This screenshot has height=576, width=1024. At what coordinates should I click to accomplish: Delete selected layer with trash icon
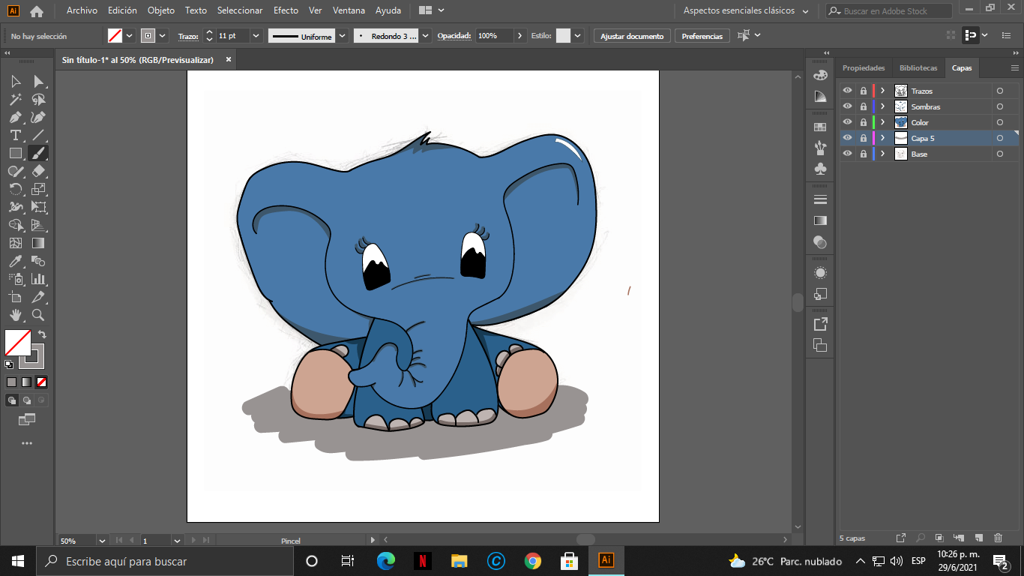pos(998,538)
